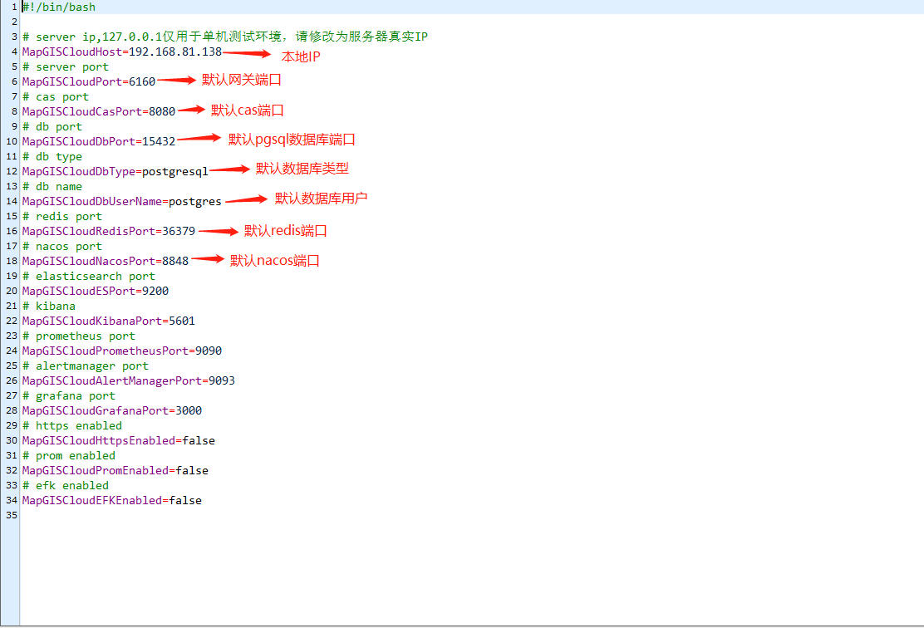Click the MapGISCloudDbUserName=postgres line
This screenshot has width=924, height=628.
point(122,202)
